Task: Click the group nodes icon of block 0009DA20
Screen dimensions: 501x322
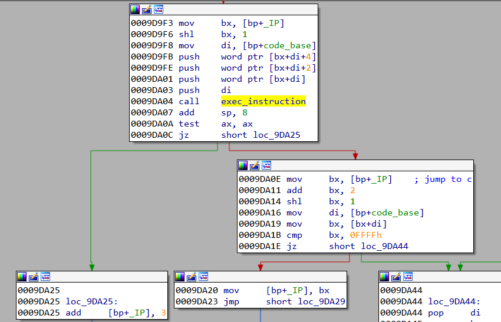Action: [203, 277]
